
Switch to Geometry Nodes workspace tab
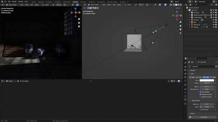(112, 2)
